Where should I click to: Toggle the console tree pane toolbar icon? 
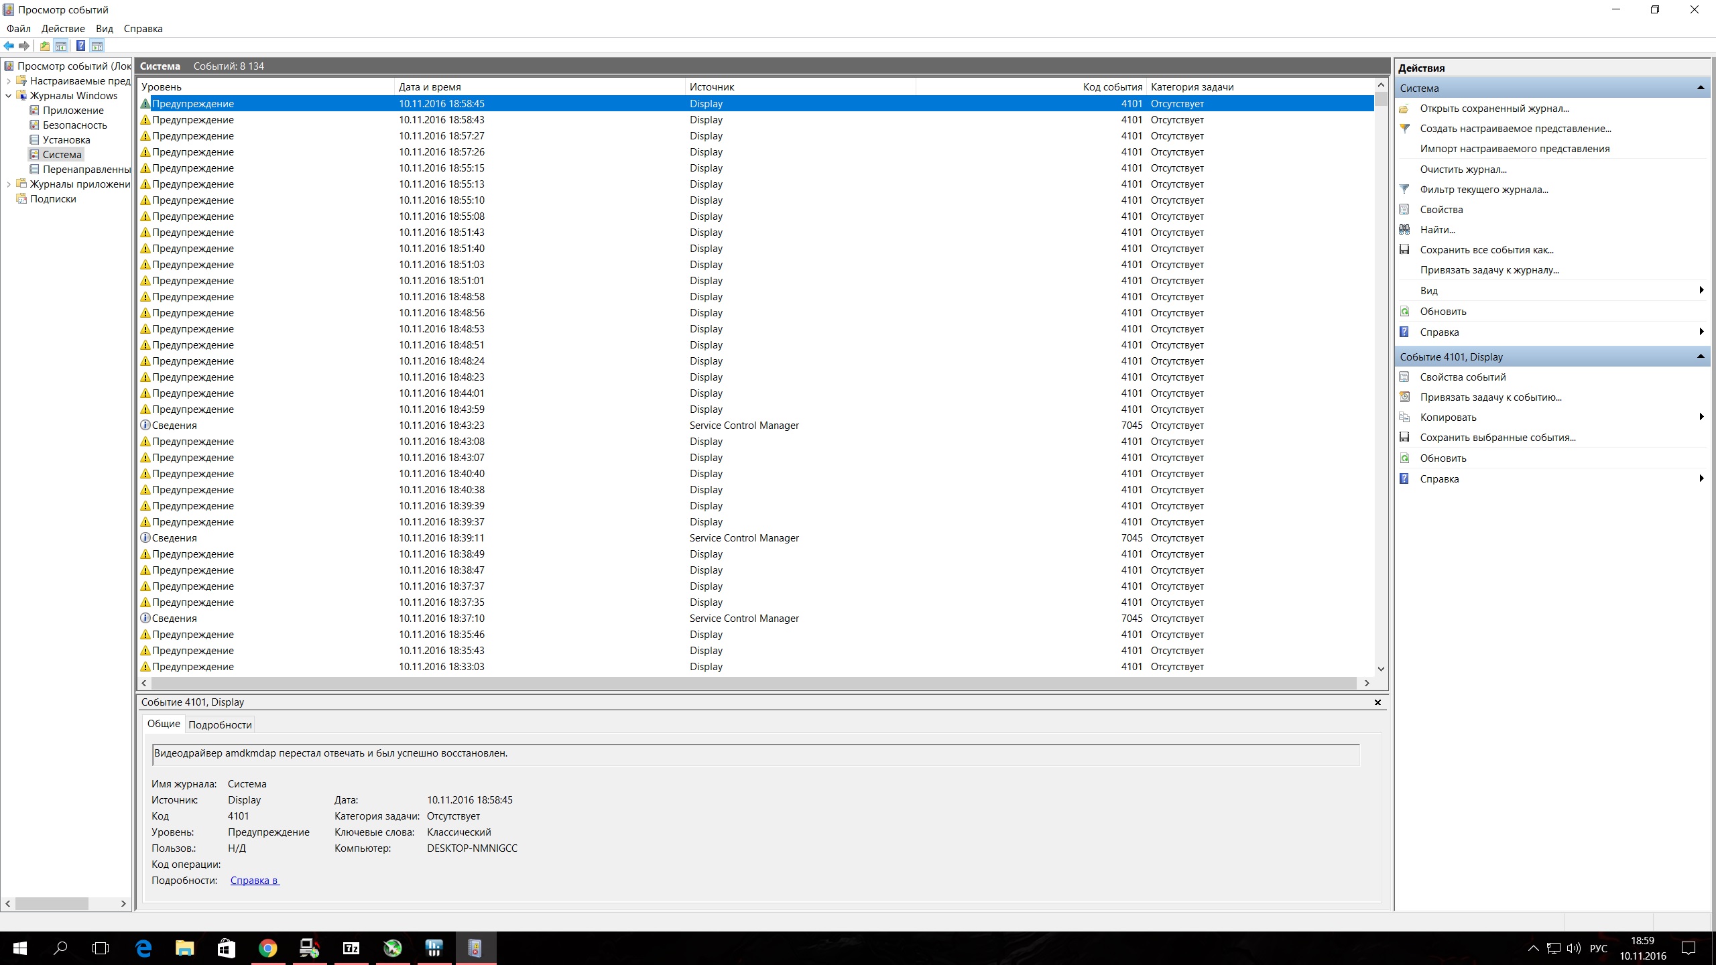click(61, 46)
